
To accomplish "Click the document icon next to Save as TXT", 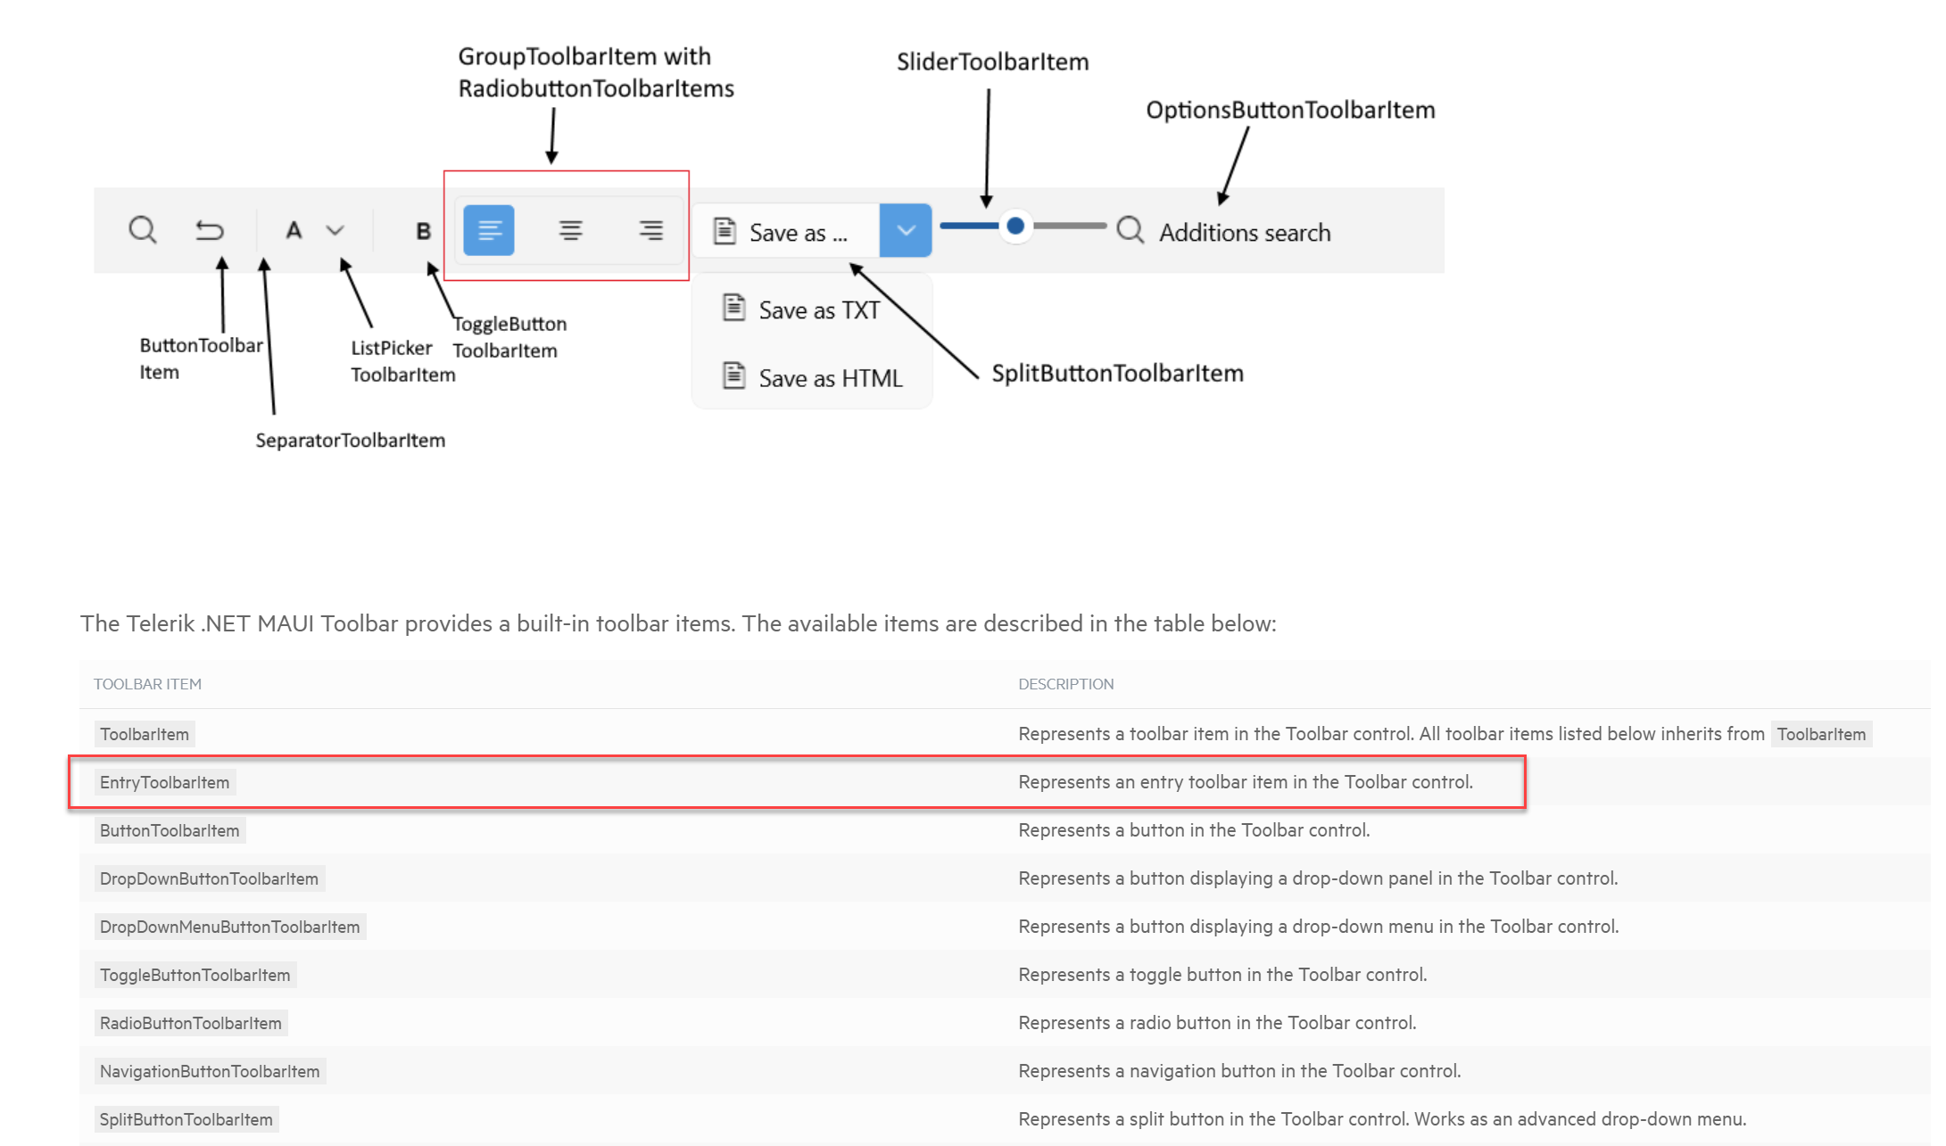I will pyautogui.click(x=733, y=308).
